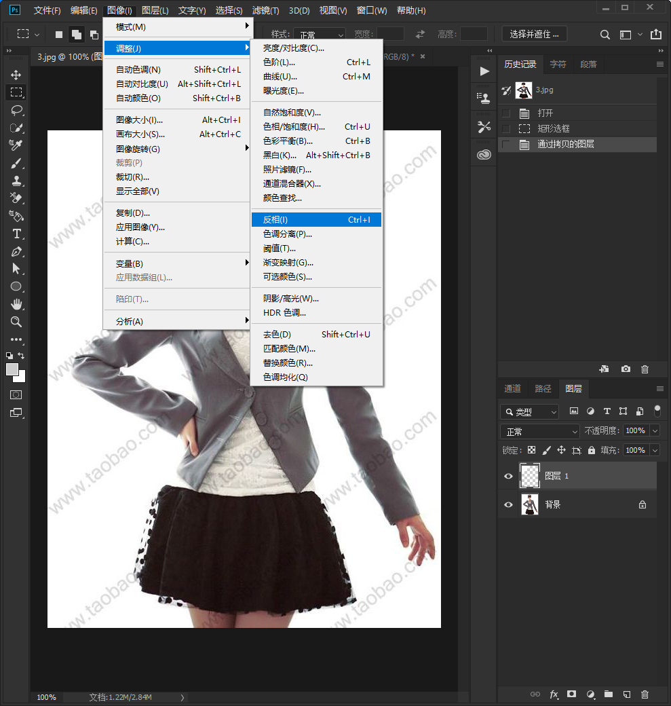The width and height of the screenshot is (671, 706).
Task: Select the Brush tool
Action: pyautogui.click(x=16, y=163)
